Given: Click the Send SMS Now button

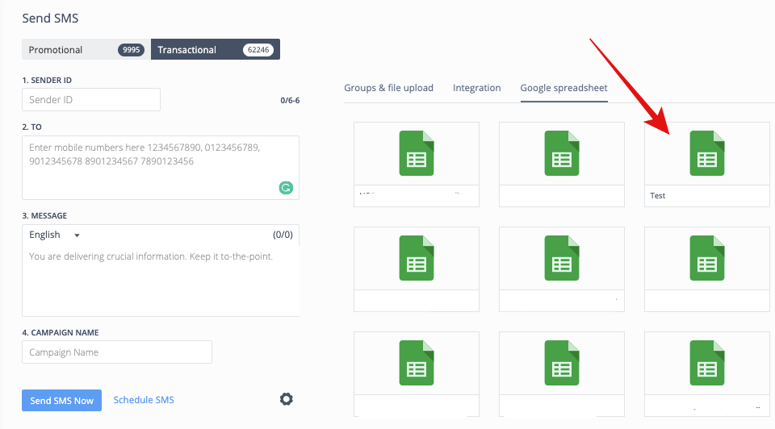Looking at the screenshot, I should pyautogui.click(x=61, y=401).
